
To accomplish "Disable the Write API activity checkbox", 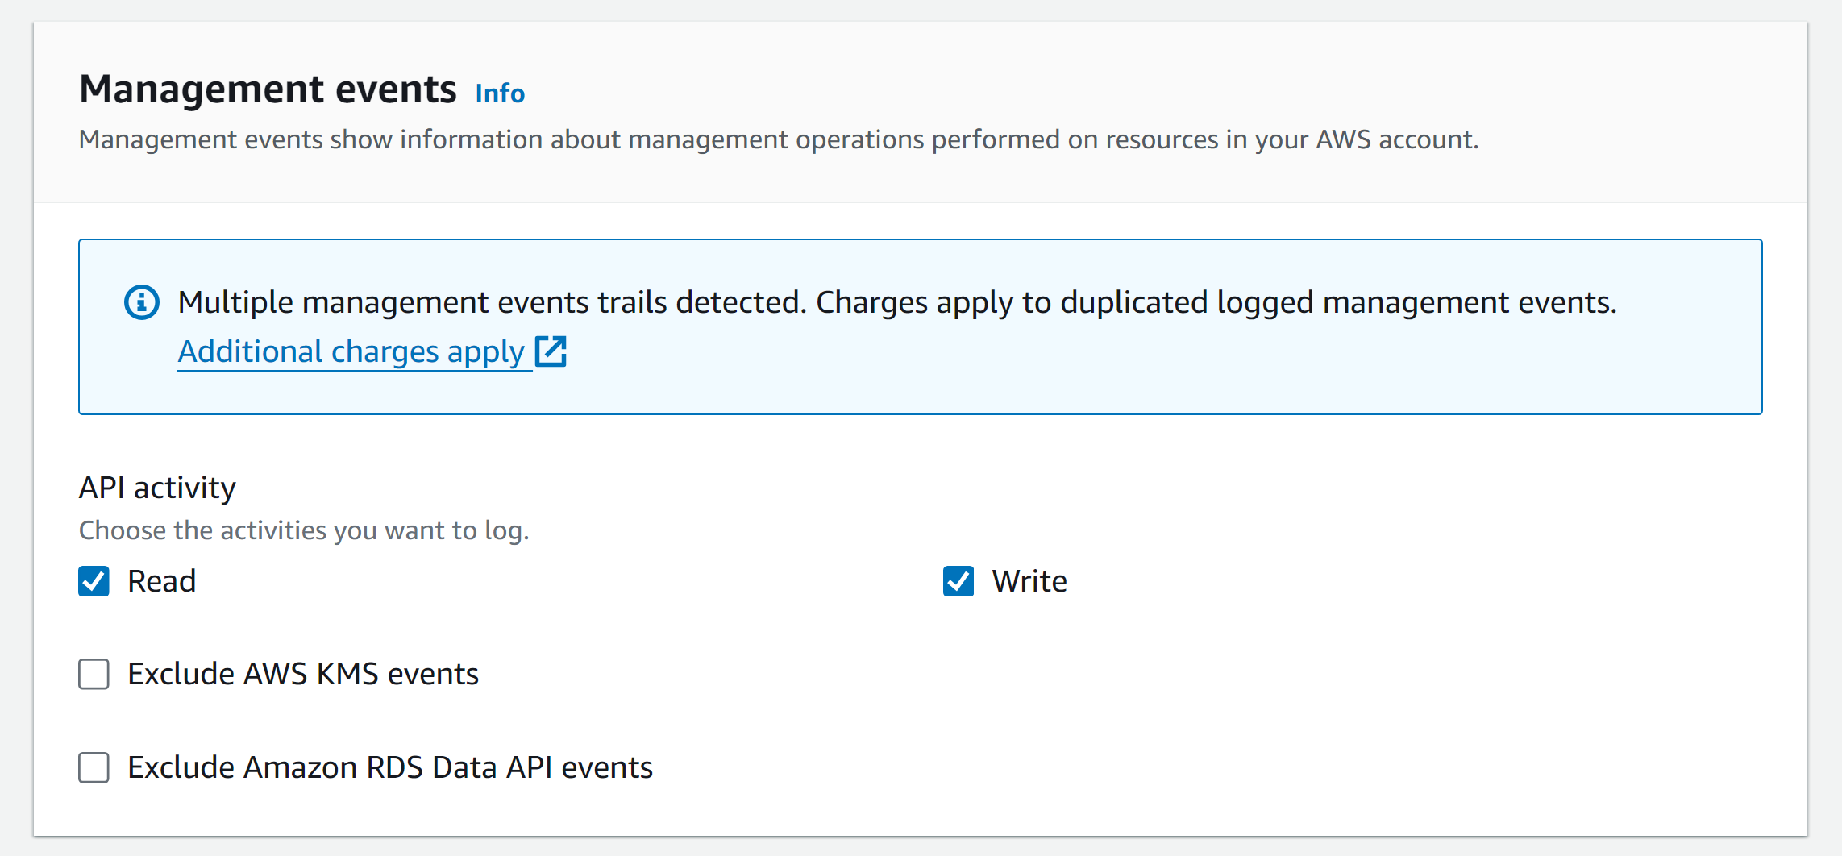I will click(x=958, y=581).
